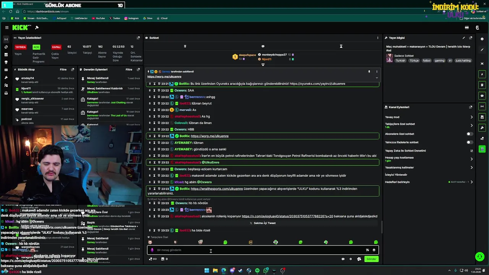The width and height of the screenshot is (489, 275).
Task: Open the Instagram bookmark
Action: pyautogui.click(x=131, y=18)
